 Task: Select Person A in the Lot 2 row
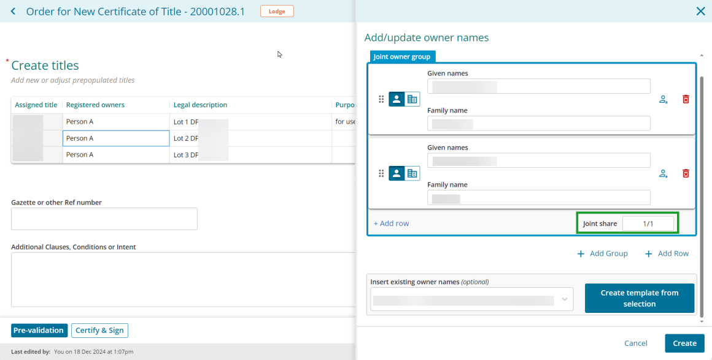coord(116,138)
